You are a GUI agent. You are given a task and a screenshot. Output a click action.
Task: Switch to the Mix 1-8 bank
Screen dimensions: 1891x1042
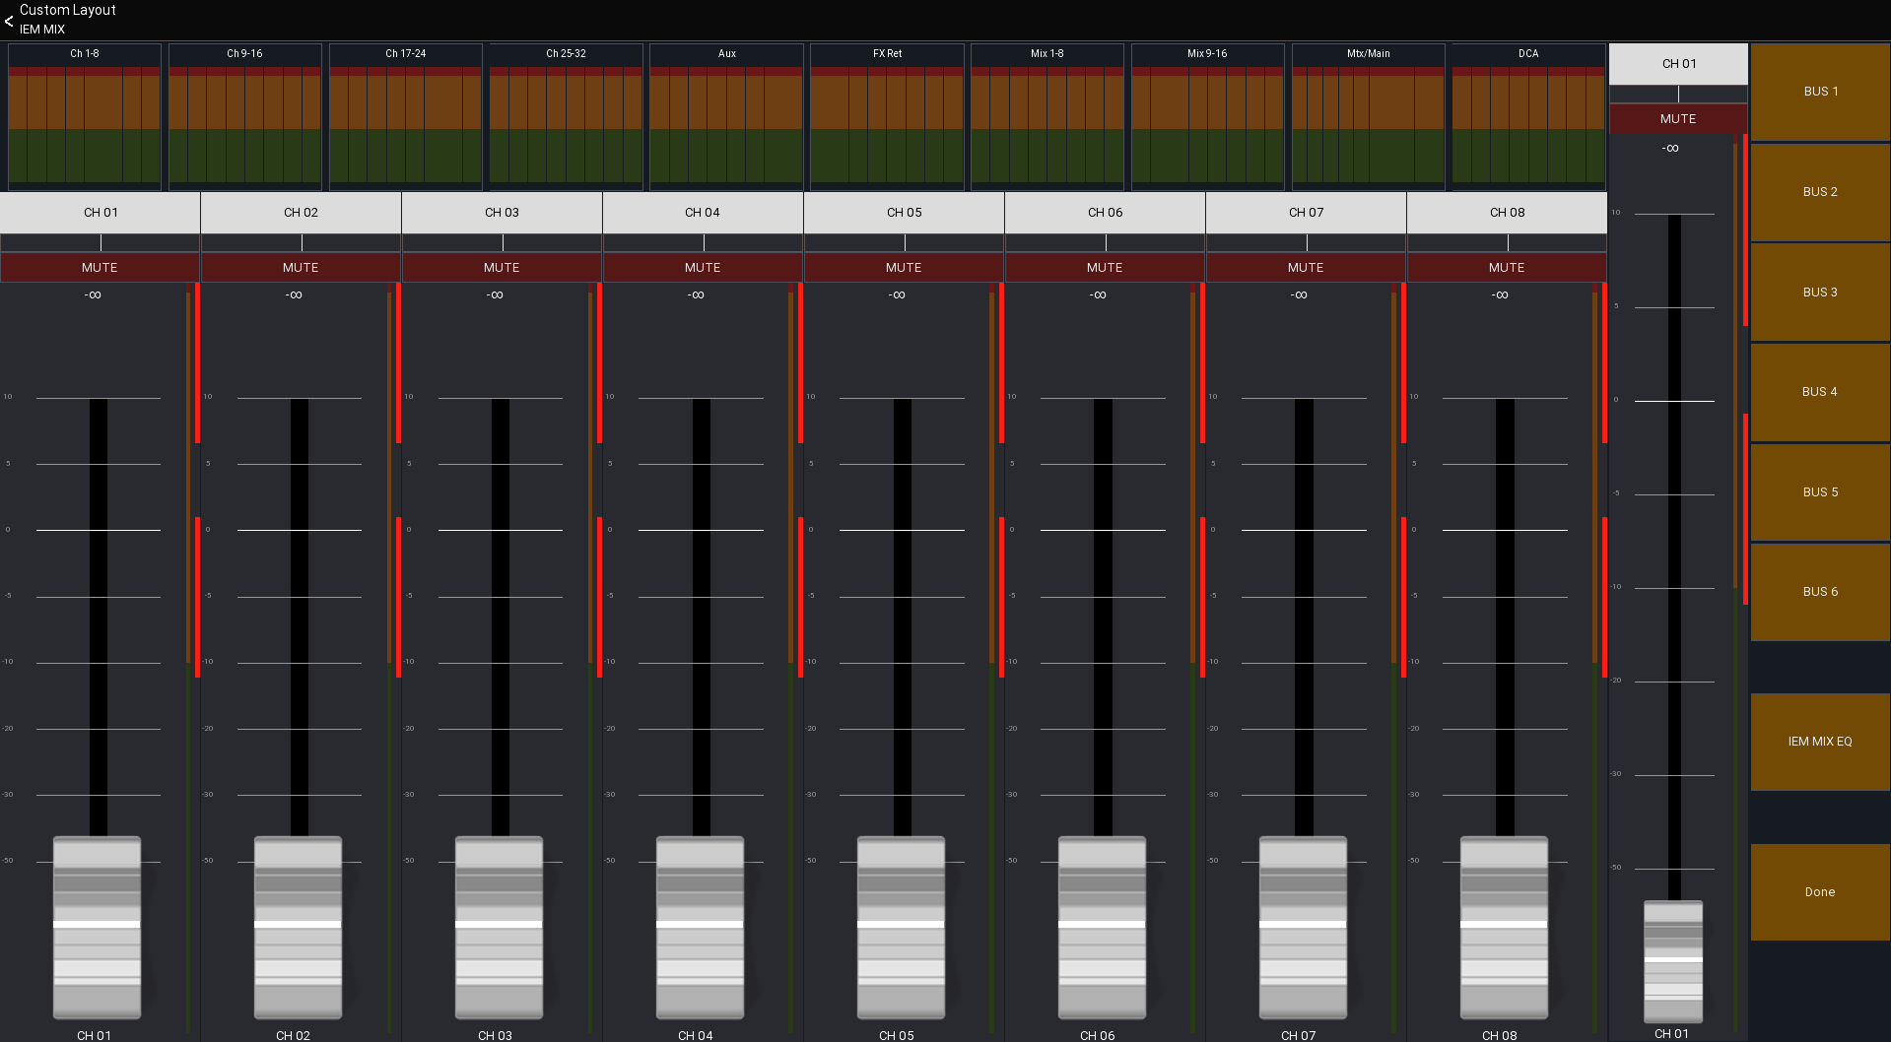pyautogui.click(x=1047, y=54)
